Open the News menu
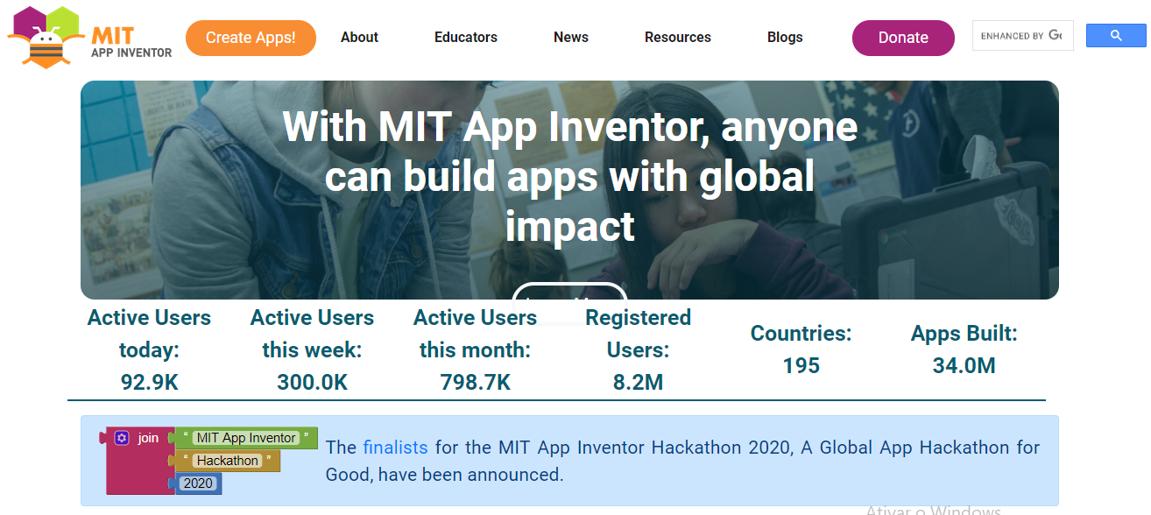Image resolution: width=1151 pixels, height=515 pixels. point(571,38)
